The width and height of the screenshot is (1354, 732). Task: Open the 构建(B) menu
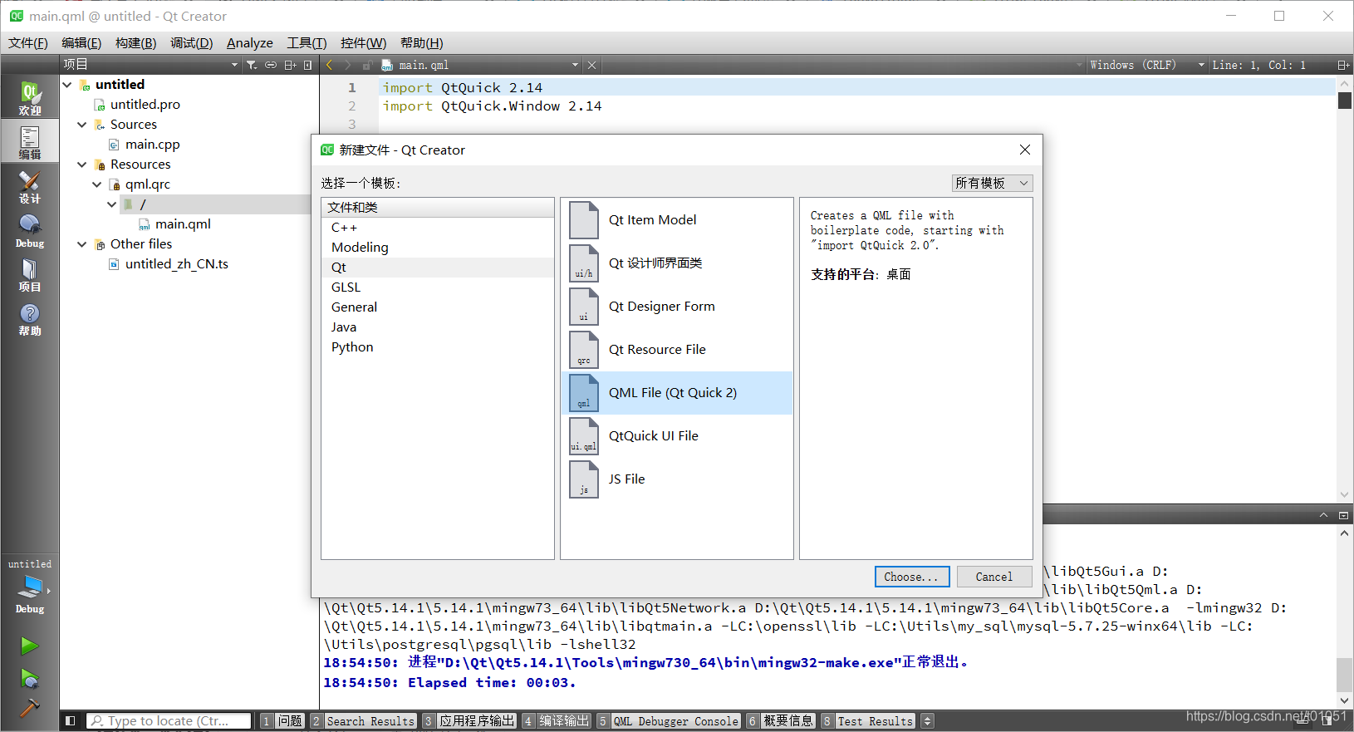pyautogui.click(x=135, y=43)
